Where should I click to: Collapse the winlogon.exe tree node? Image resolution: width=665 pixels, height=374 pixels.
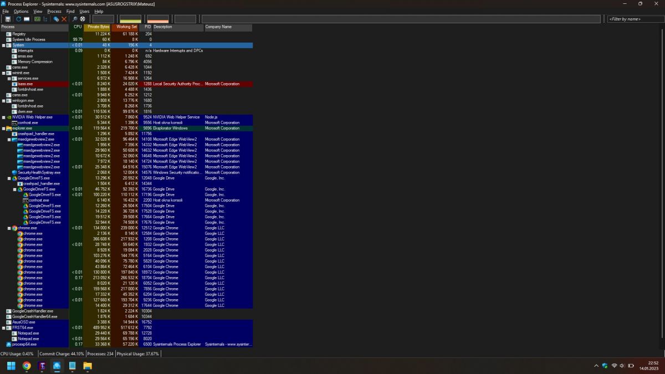(x=3, y=100)
